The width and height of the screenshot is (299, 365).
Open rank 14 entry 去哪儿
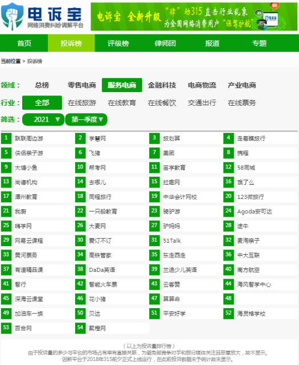tap(97, 182)
